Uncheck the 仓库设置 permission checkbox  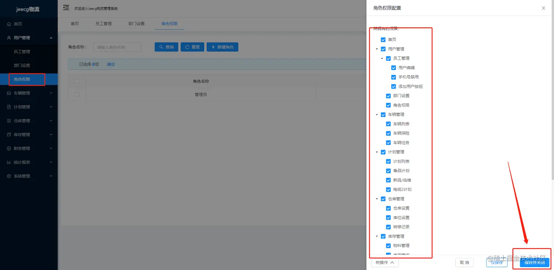pyautogui.click(x=388, y=208)
